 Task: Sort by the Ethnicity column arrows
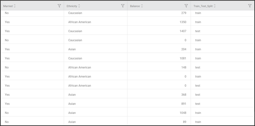point(79,6)
